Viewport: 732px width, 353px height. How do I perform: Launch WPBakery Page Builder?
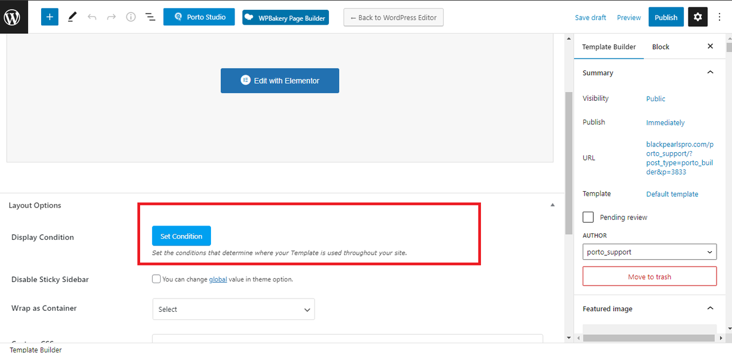point(285,18)
